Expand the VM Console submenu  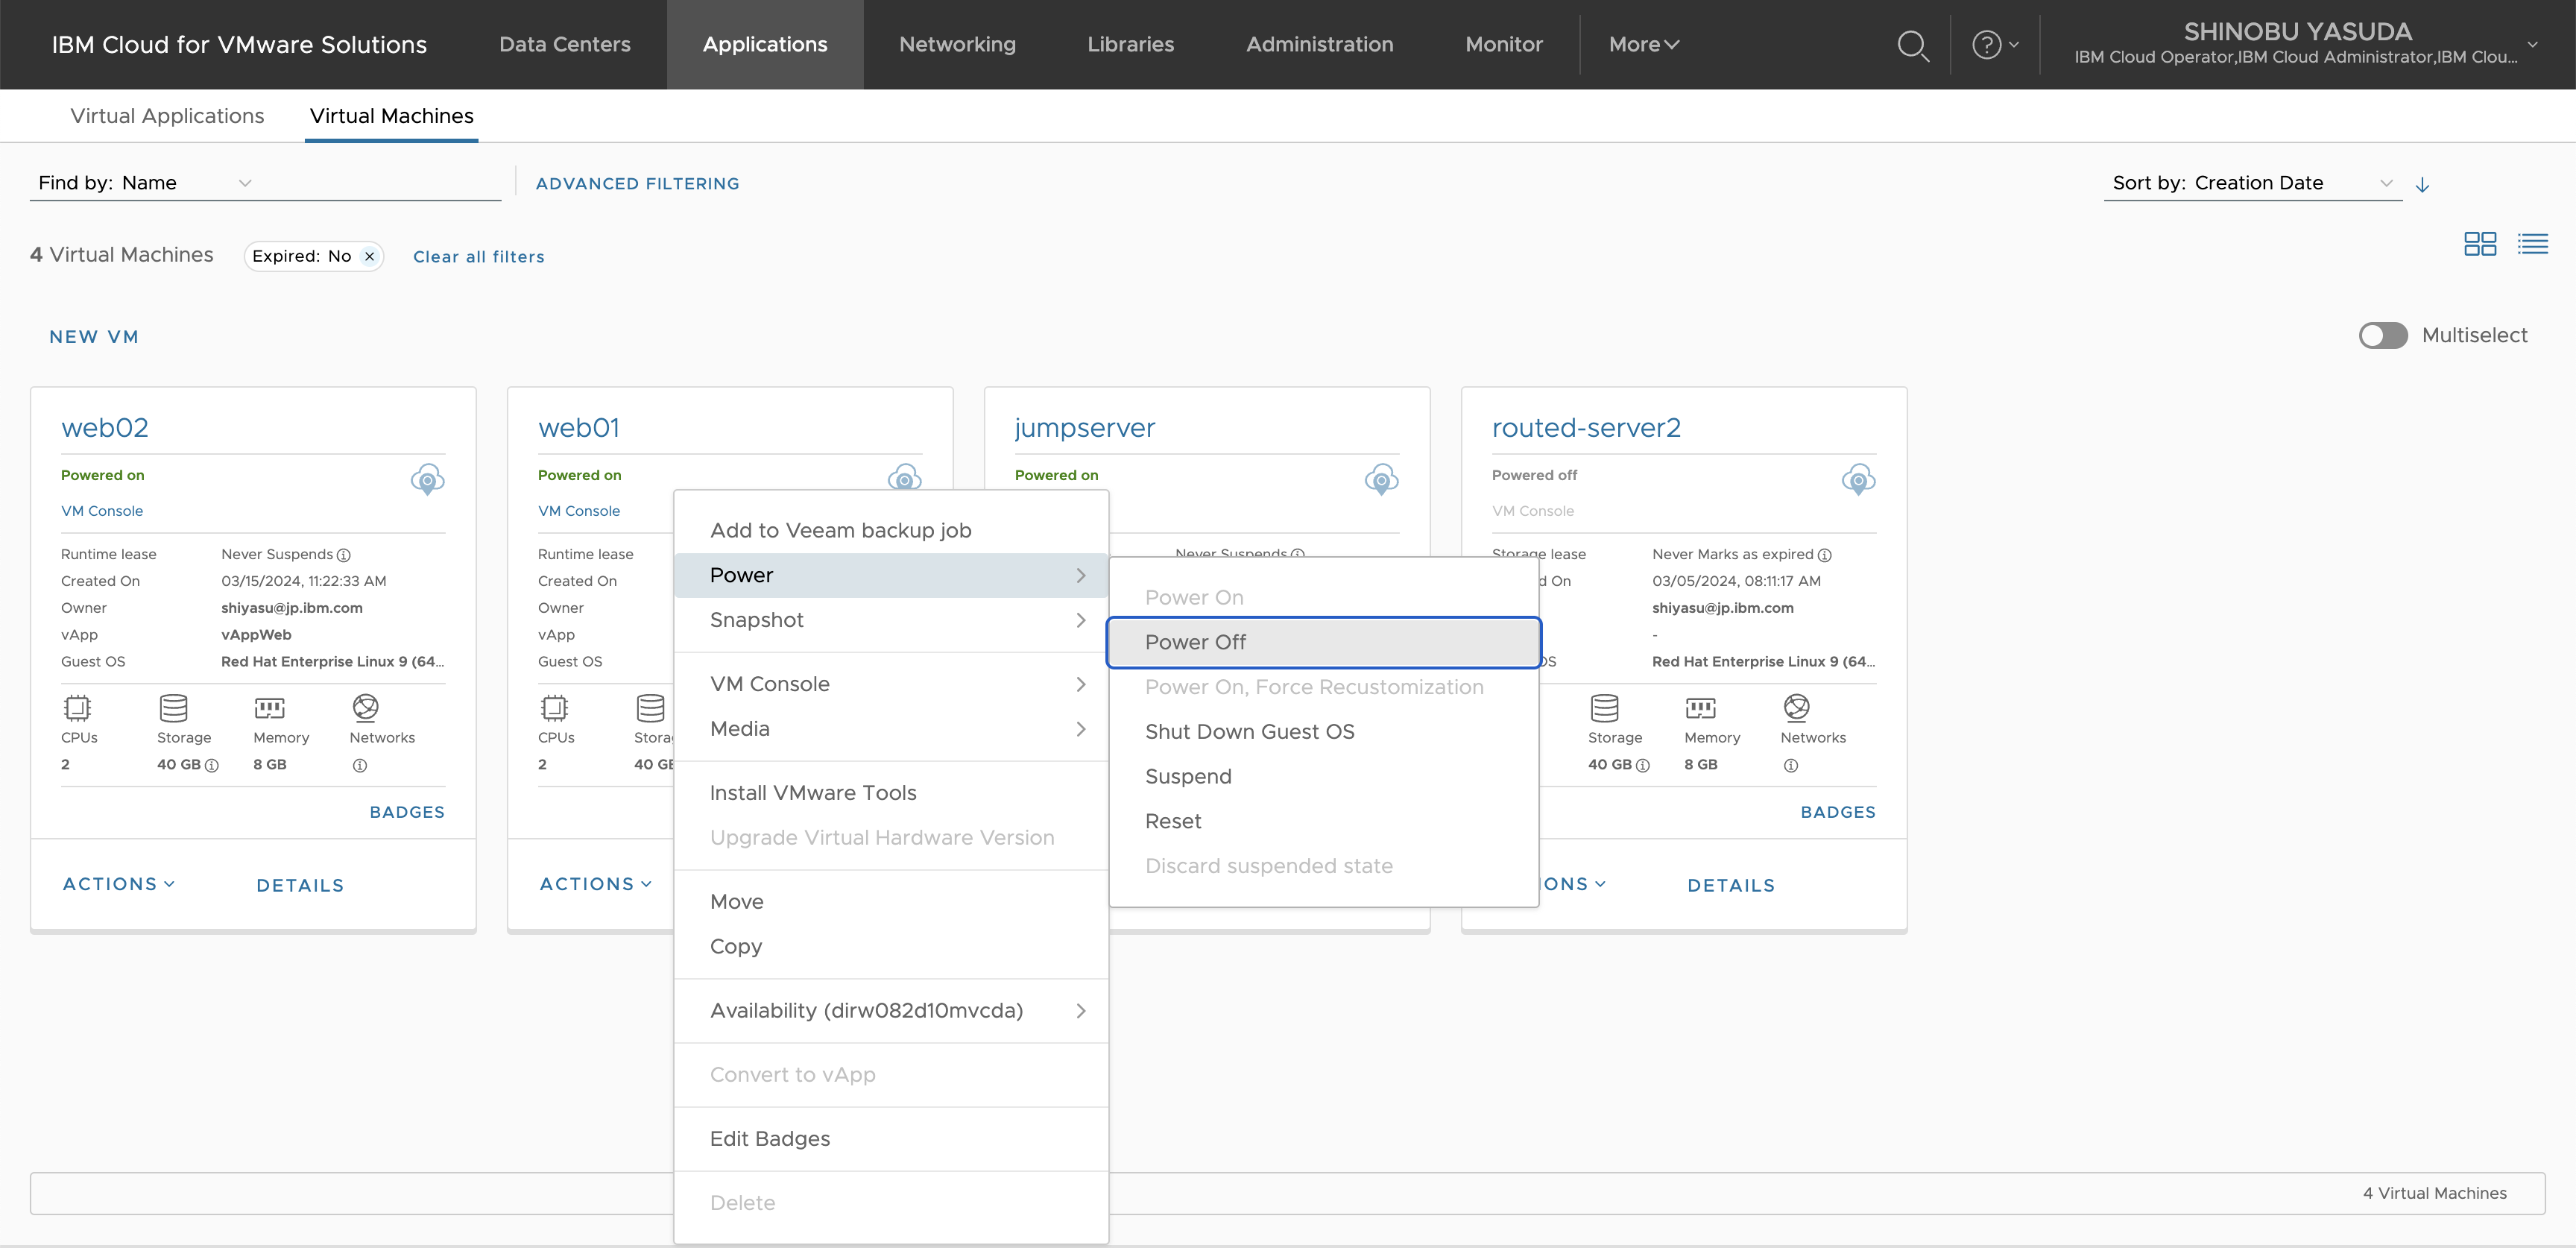point(891,684)
